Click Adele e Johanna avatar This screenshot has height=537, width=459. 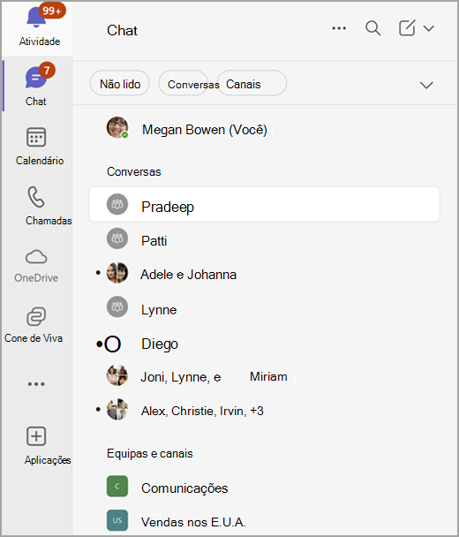(117, 273)
